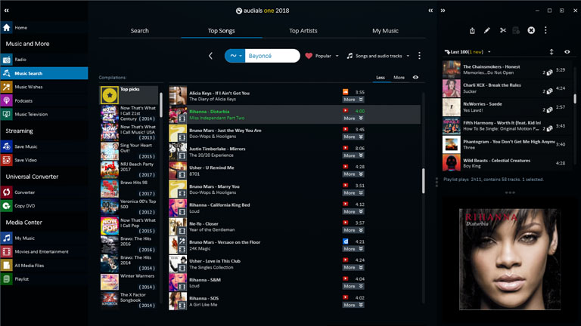
Task: Expand More for Justin Timberlake - Mirrors
Action: 353,155
